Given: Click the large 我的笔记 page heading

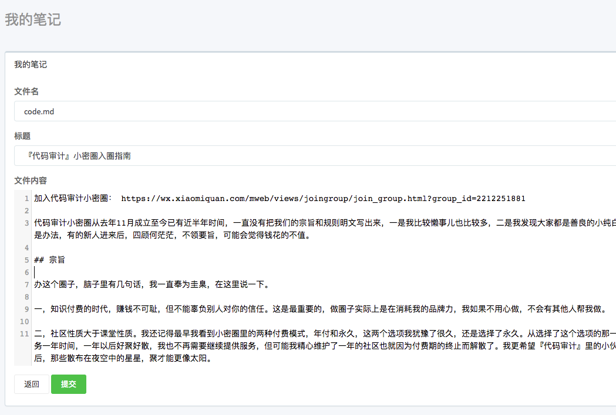Looking at the screenshot, I should tap(33, 20).
